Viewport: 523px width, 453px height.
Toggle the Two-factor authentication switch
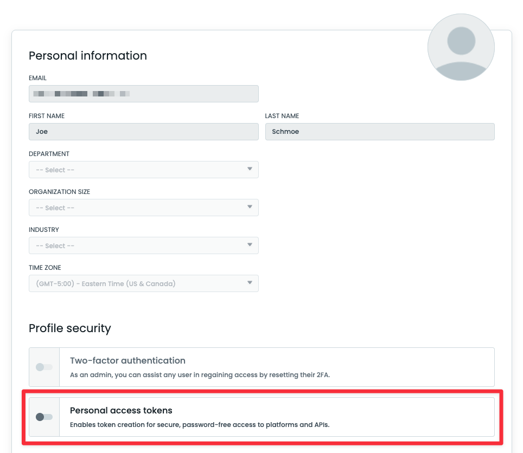[x=44, y=367]
